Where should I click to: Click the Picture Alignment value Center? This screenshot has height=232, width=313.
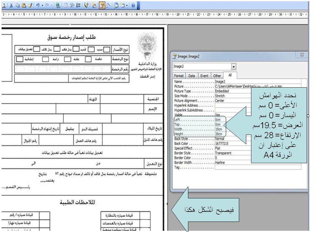(x=220, y=101)
